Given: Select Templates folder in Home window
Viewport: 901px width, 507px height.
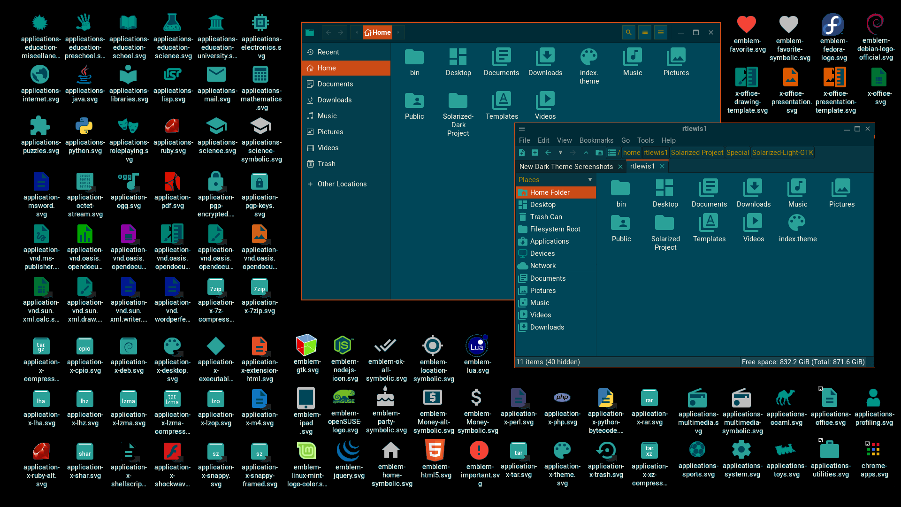Looking at the screenshot, I should tap(502, 106).
